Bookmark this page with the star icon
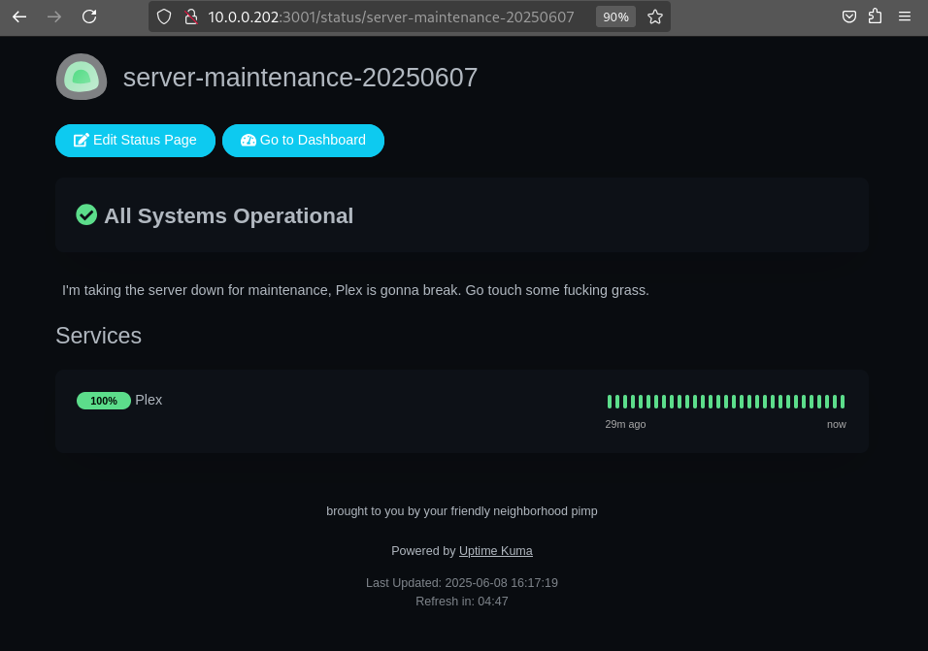This screenshot has width=928, height=651. (x=655, y=16)
